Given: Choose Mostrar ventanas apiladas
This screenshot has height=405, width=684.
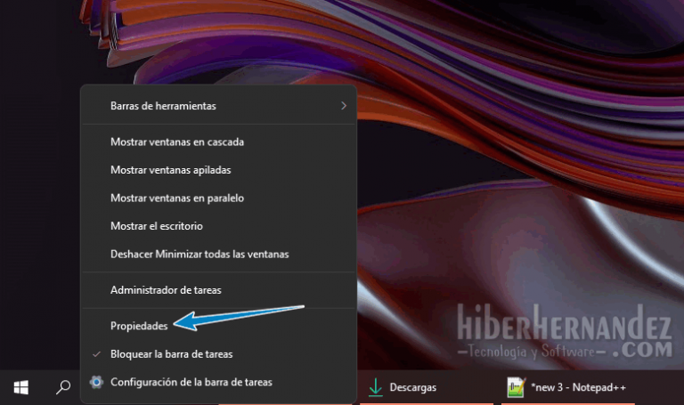Looking at the screenshot, I should 171,170.
